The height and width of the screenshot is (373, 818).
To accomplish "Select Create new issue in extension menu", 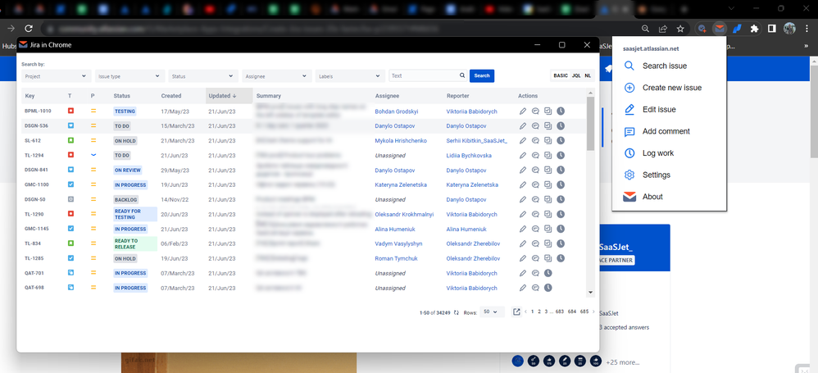I will 670,88.
